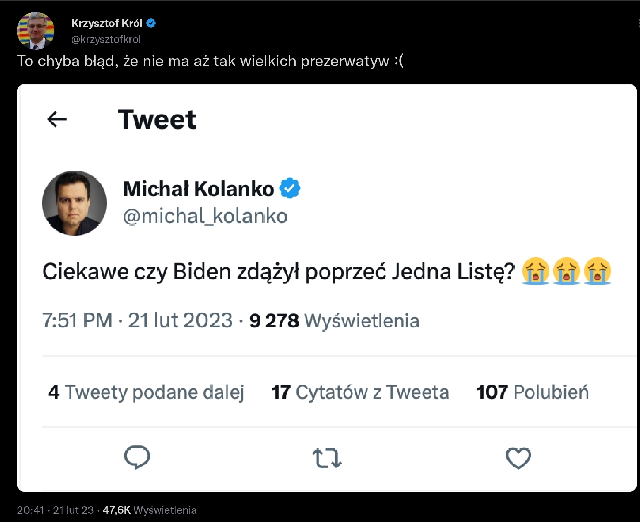The height and width of the screenshot is (522, 640).
Task: Click the Krzysztof Król display name
Action: tap(107, 23)
